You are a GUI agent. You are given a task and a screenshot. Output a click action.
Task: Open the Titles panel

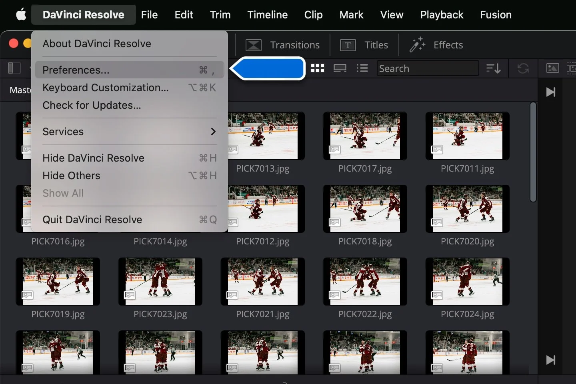click(364, 45)
